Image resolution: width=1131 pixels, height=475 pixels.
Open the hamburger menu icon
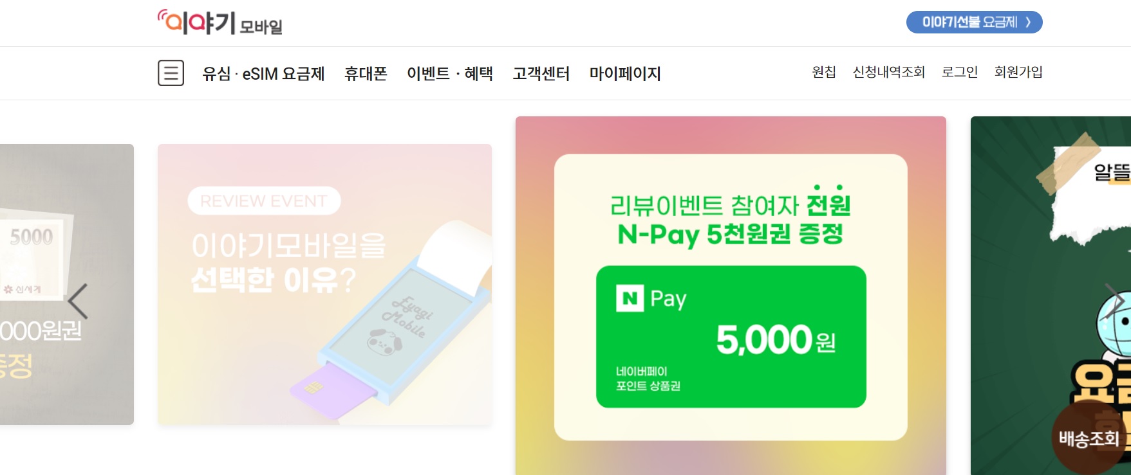coord(171,73)
